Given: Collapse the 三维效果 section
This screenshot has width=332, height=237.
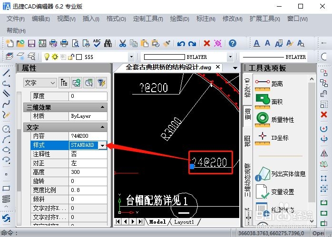Looking at the screenshot, I should click(103, 107).
